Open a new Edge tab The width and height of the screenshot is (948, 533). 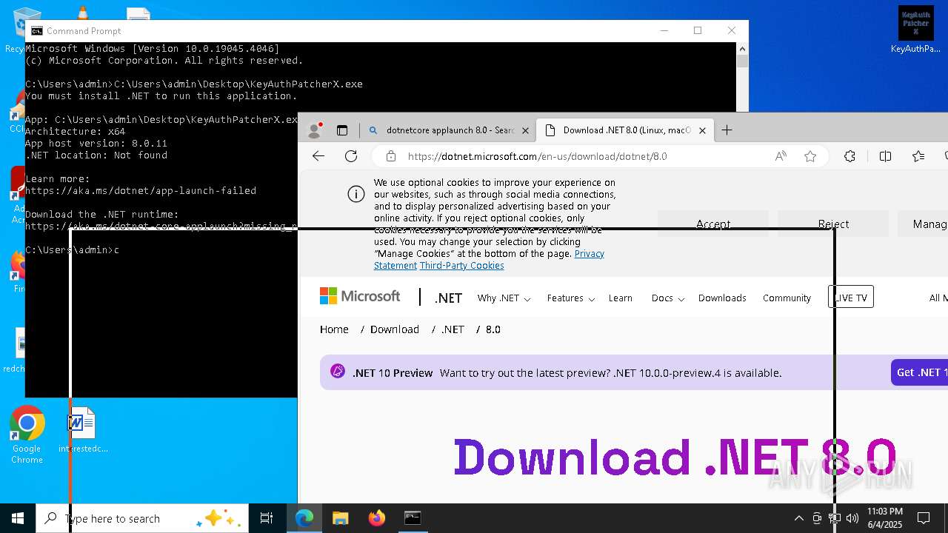[727, 130]
